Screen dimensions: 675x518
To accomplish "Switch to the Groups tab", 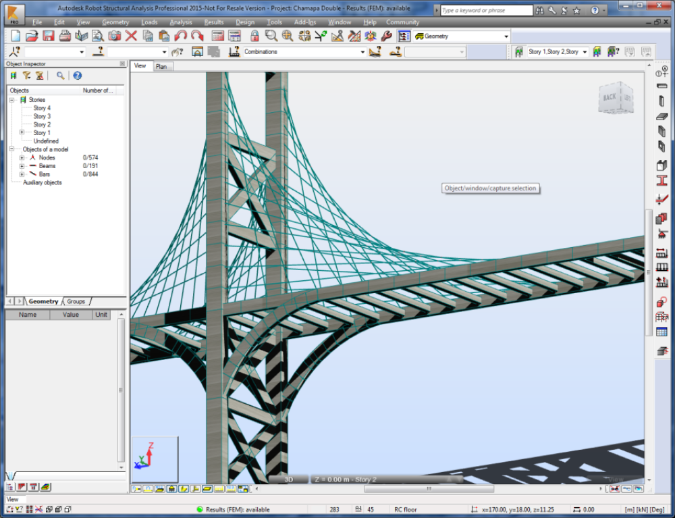I will pos(76,301).
